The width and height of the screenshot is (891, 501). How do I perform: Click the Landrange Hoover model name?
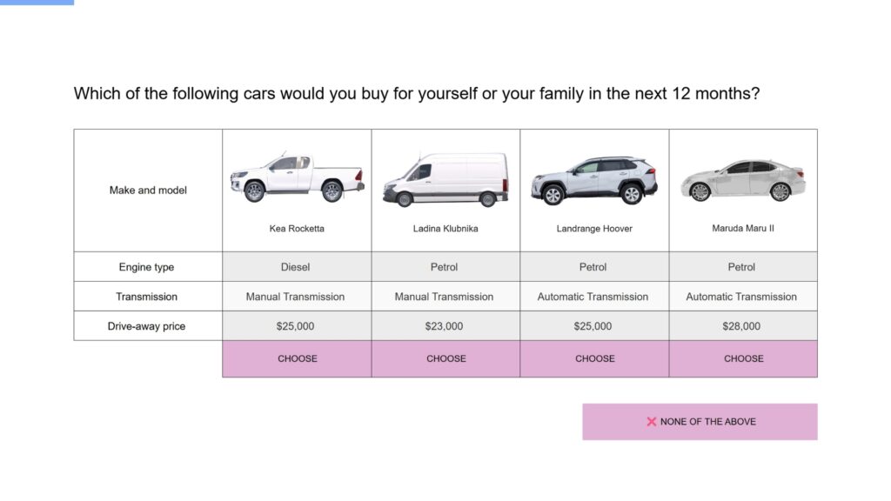(594, 229)
